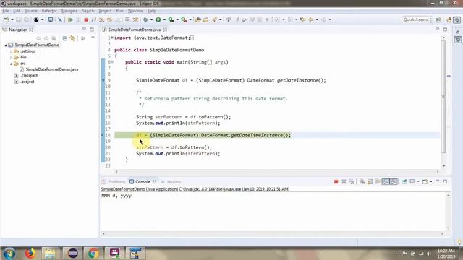
Task: Open the Debug button dropdown arrow
Action: (151, 19)
